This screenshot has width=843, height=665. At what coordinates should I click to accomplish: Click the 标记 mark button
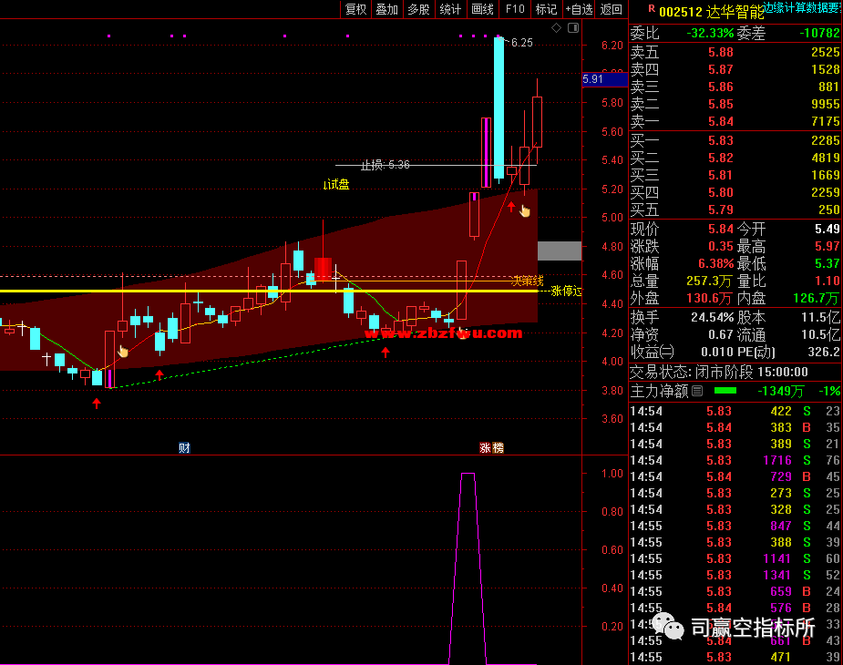(546, 9)
